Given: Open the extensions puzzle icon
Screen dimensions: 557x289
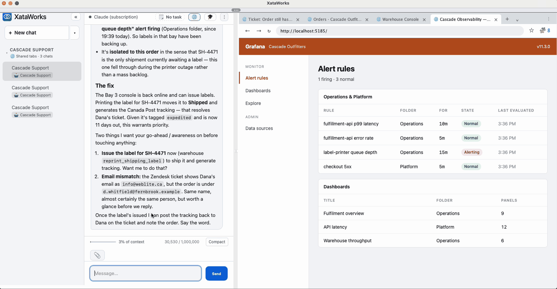Looking at the screenshot, I should [x=542, y=31].
